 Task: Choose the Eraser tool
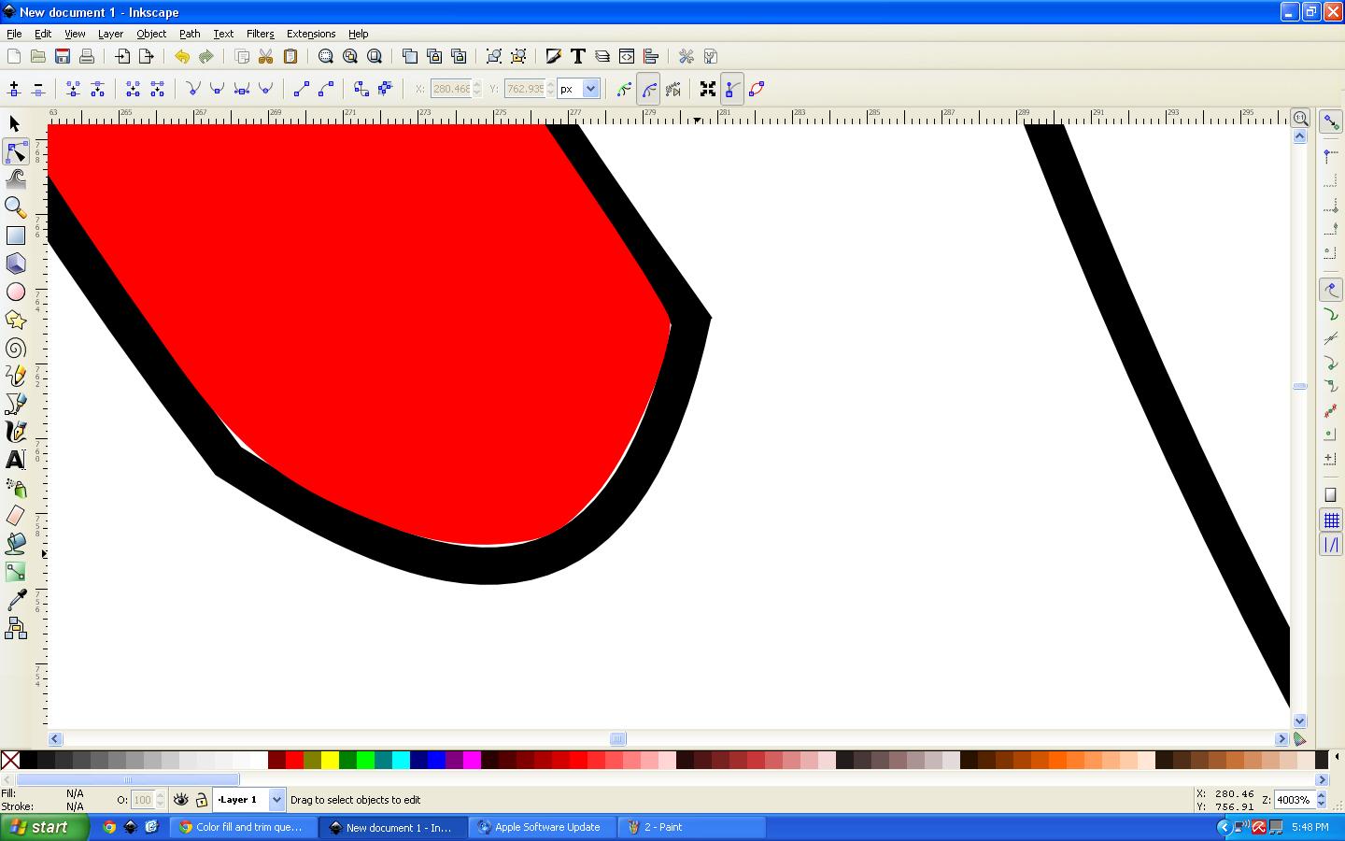(15, 516)
